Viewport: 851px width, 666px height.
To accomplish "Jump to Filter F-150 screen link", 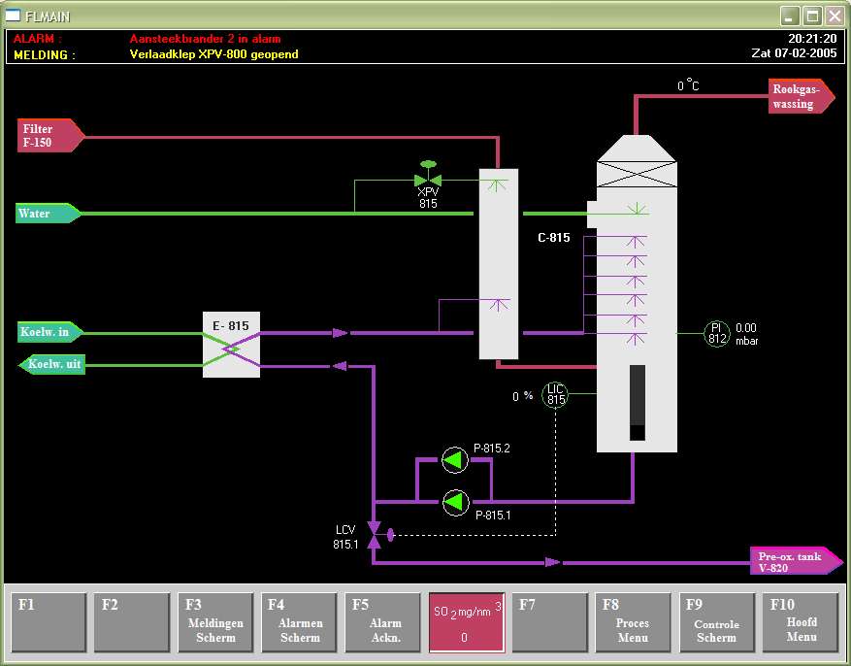I will 49,136.
